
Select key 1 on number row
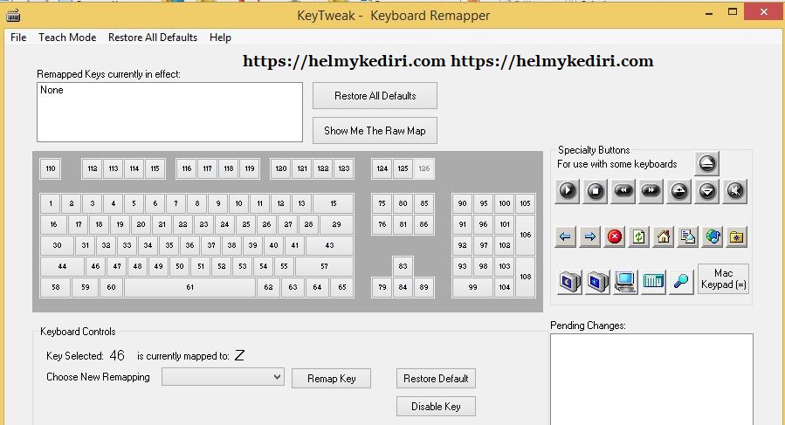(x=51, y=203)
